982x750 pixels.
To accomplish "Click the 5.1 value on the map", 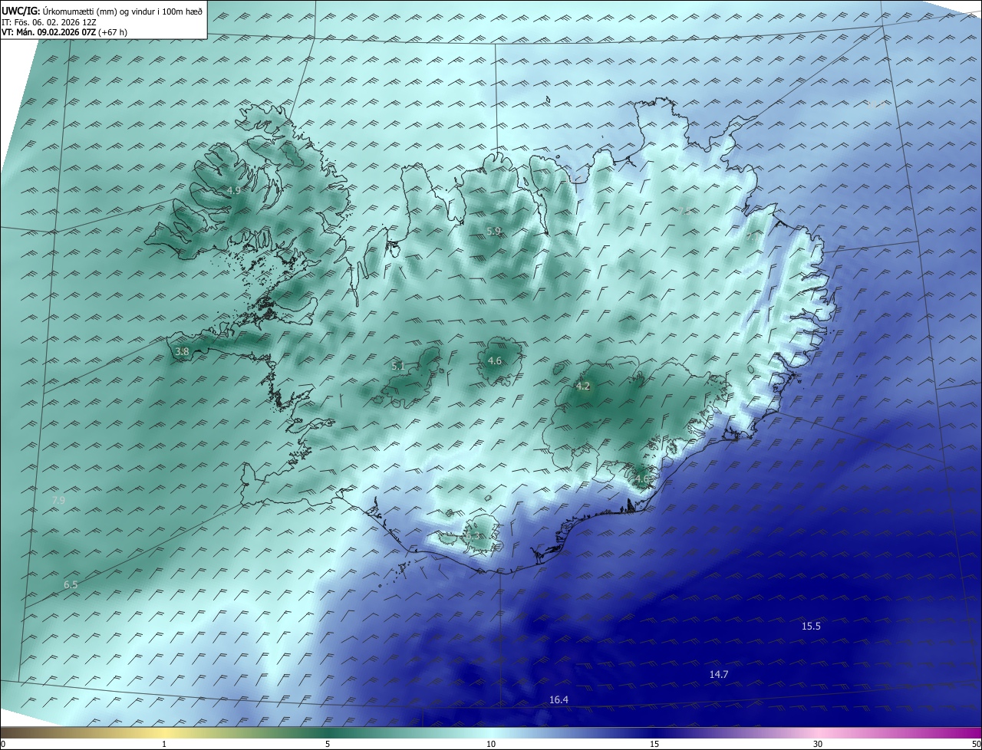I will tap(398, 367).
